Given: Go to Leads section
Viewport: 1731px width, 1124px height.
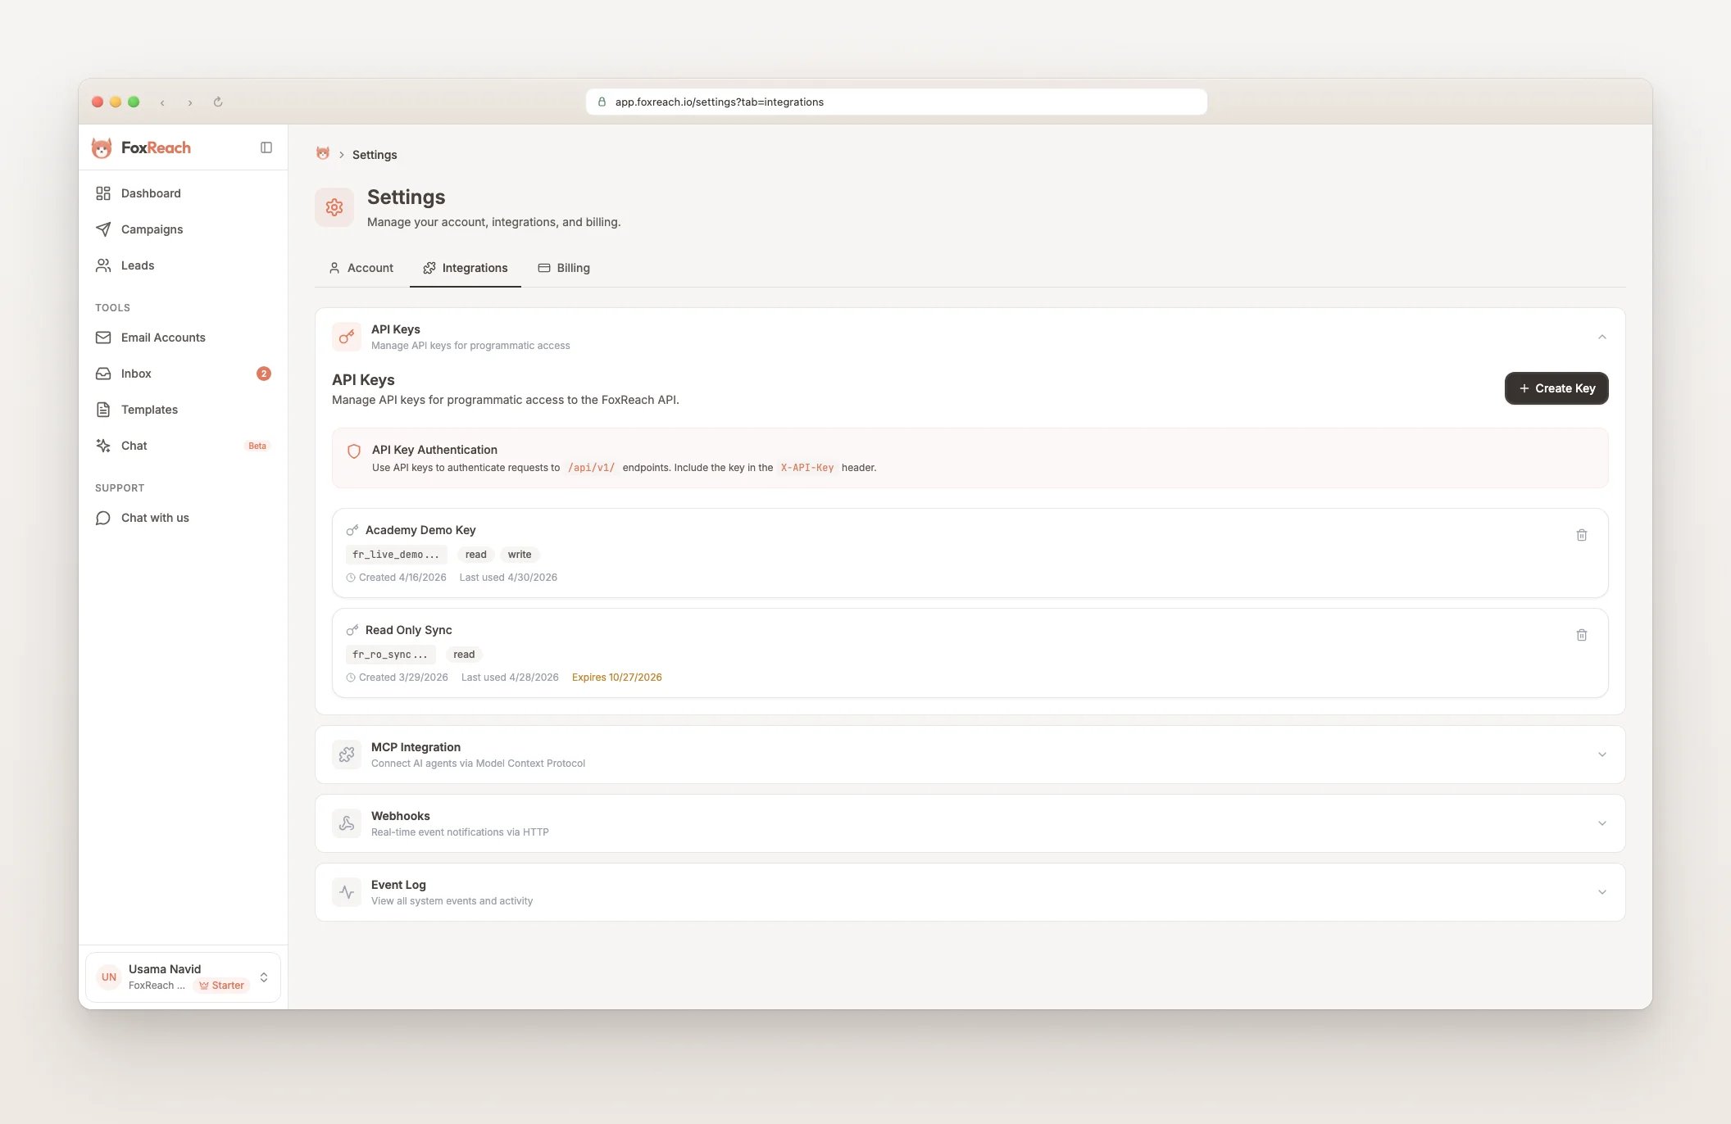Looking at the screenshot, I should click(138, 265).
